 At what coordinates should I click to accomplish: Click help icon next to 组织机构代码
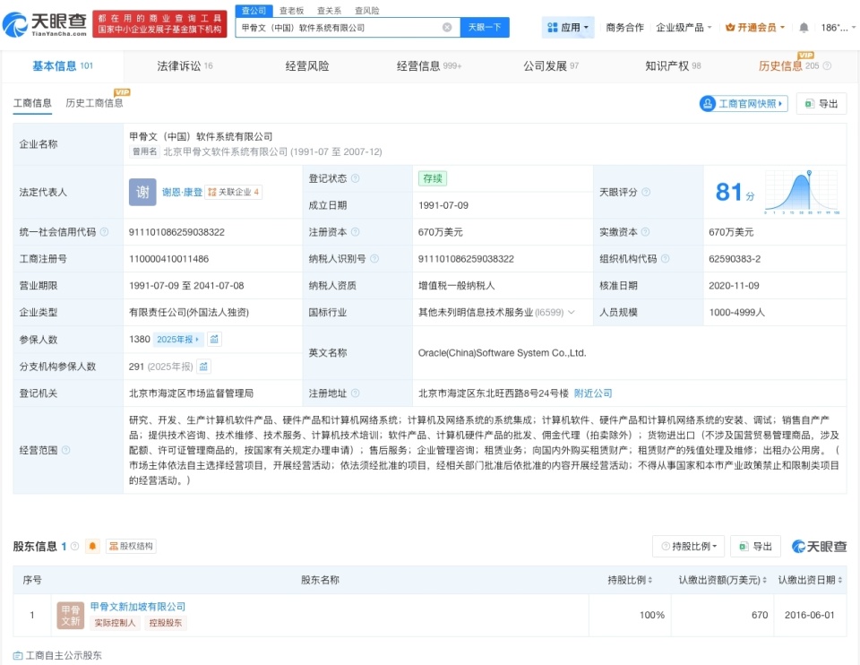point(666,258)
